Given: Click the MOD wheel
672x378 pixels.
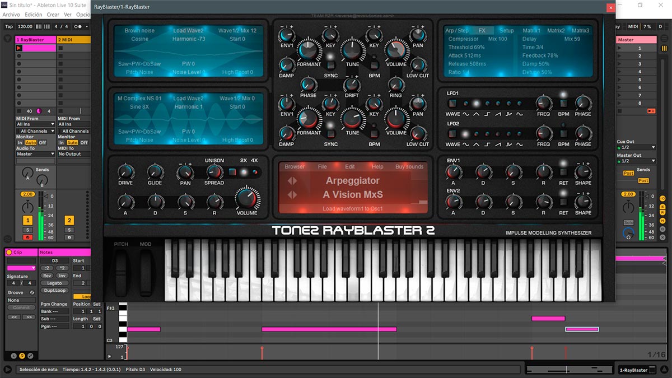Looking at the screenshot, I should [146, 274].
